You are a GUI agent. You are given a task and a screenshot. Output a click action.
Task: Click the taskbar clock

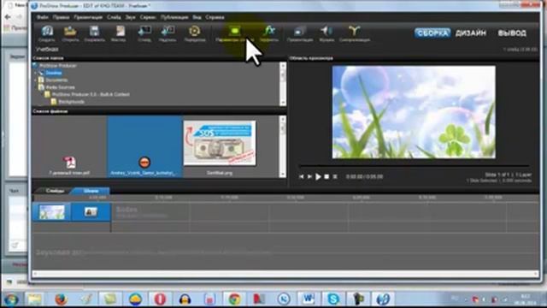525,299
